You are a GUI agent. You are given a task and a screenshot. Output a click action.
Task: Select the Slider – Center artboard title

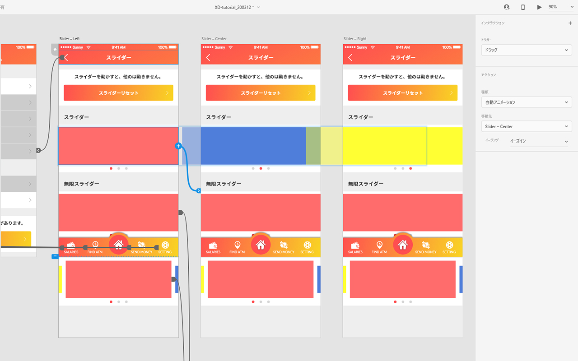point(214,39)
